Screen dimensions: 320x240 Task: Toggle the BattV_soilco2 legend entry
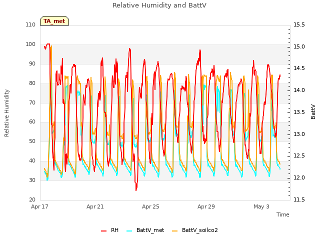pos(195,230)
